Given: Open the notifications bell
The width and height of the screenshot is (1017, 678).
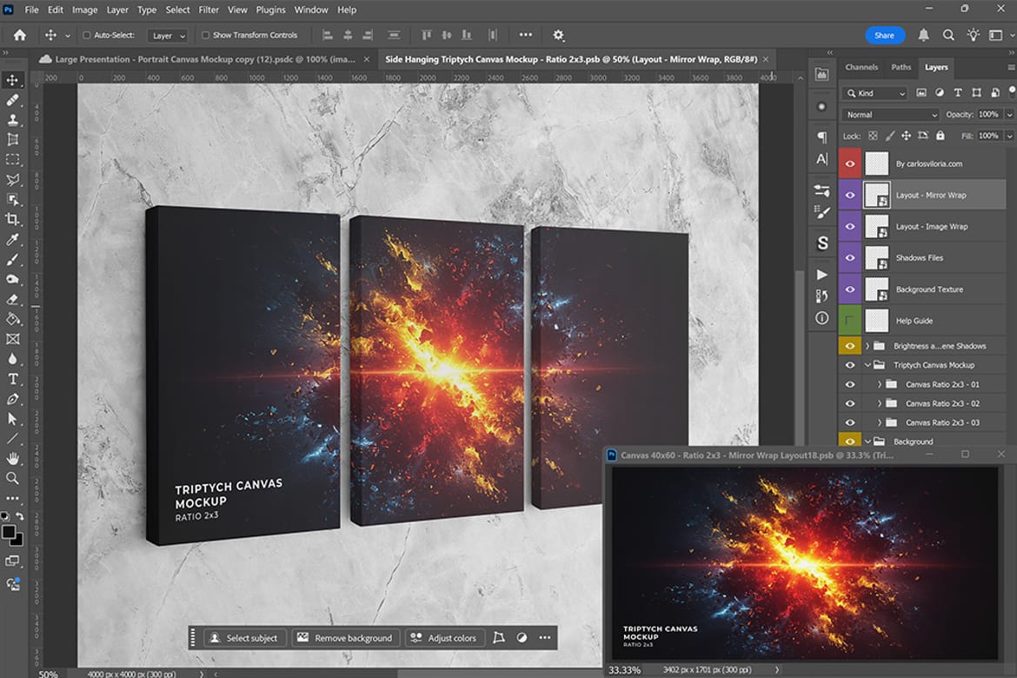Looking at the screenshot, I should pos(924,35).
